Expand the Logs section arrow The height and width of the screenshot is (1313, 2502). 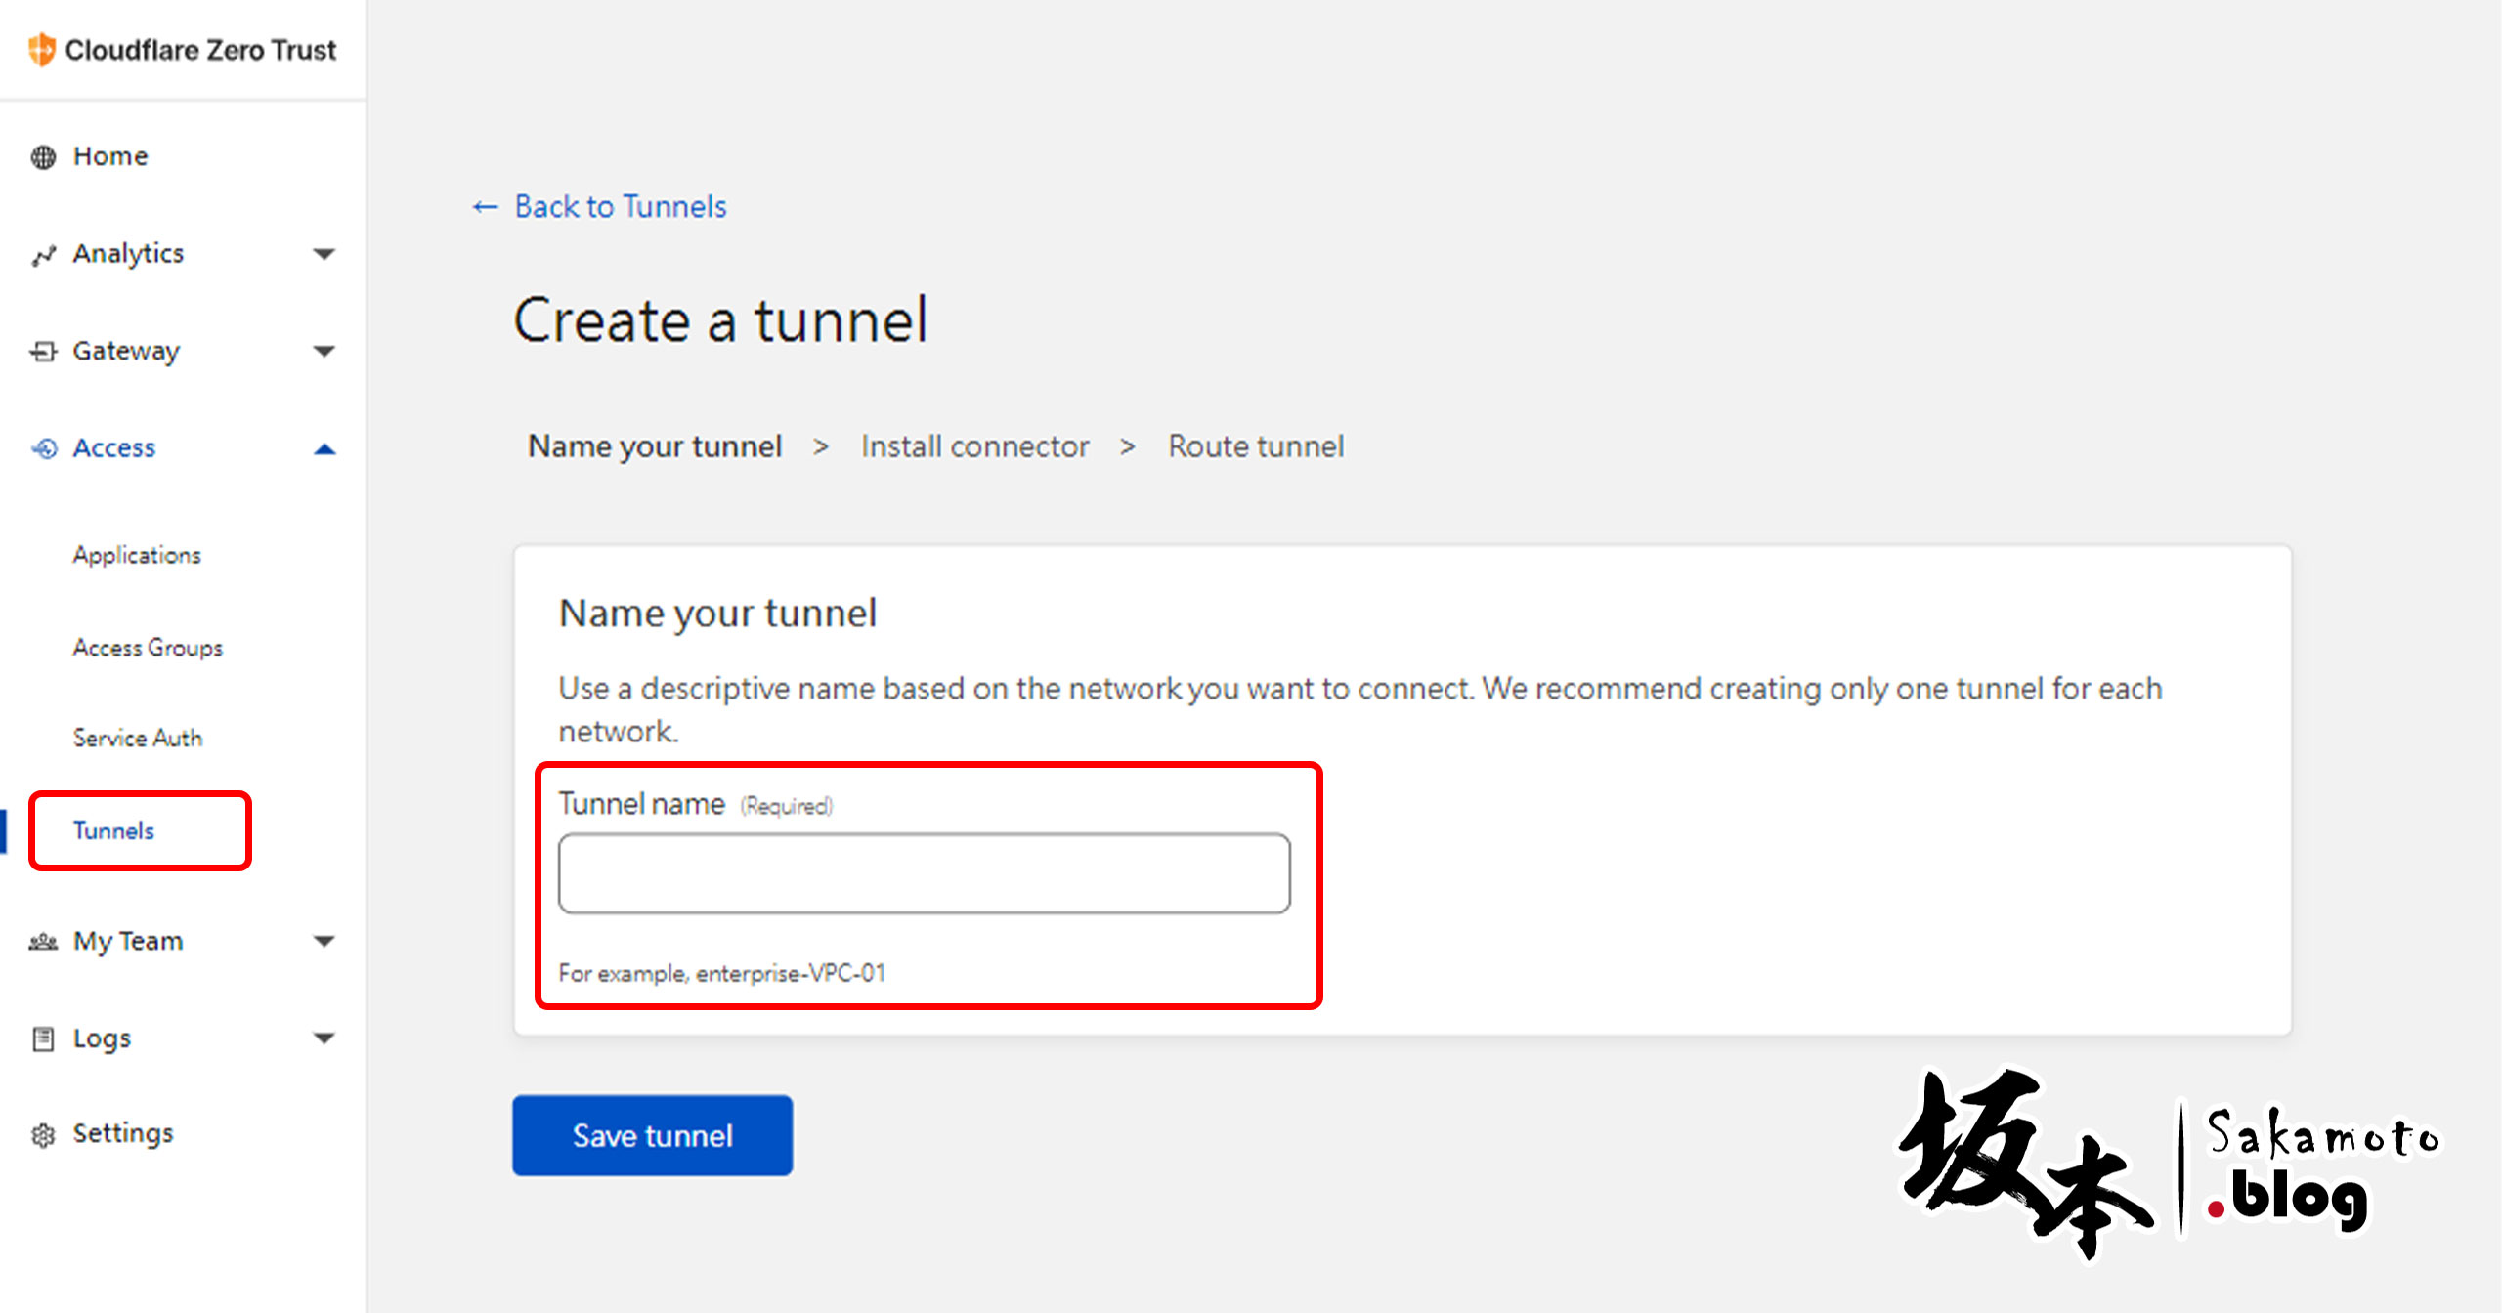tap(324, 1038)
